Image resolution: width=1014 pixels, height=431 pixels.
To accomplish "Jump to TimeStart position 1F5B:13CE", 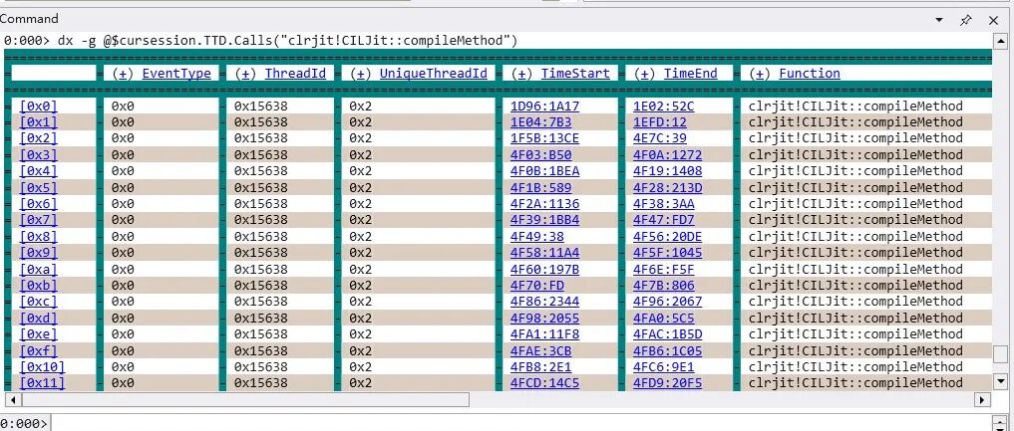I will 545,138.
